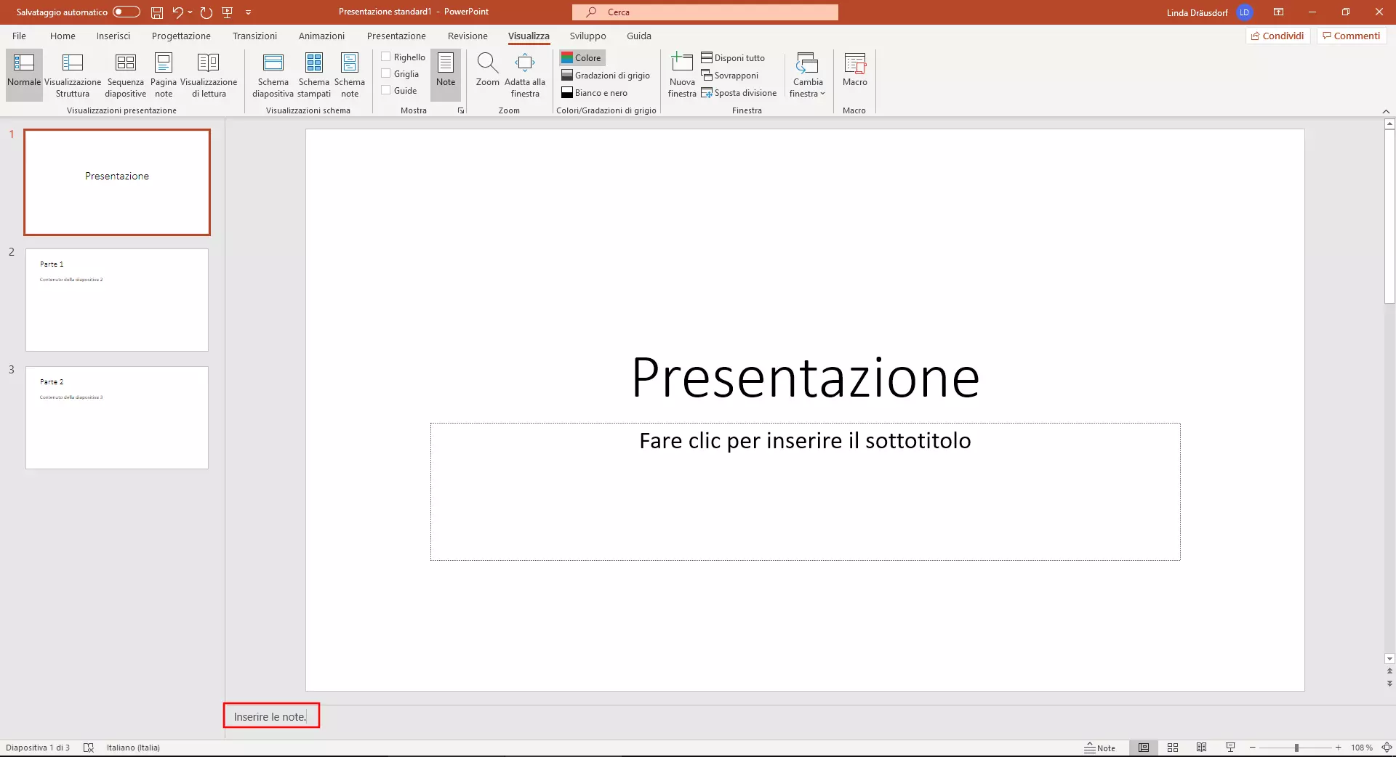1396x757 pixels.
Task: Redo the last action
Action: (x=206, y=12)
